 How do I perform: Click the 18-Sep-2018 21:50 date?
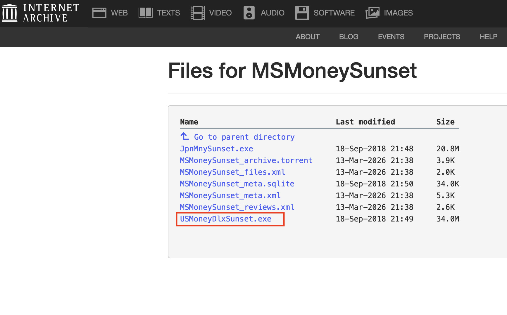click(375, 184)
